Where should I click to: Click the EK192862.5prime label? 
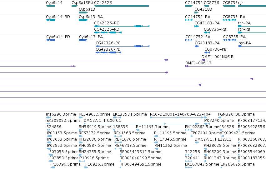pyautogui.click(x=202, y=127)
